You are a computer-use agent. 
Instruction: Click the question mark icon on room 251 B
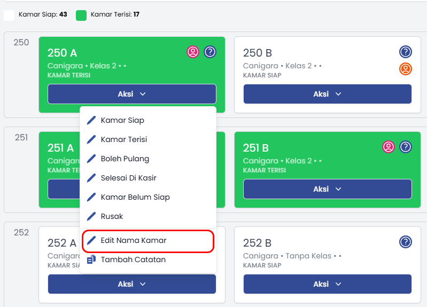pos(406,147)
